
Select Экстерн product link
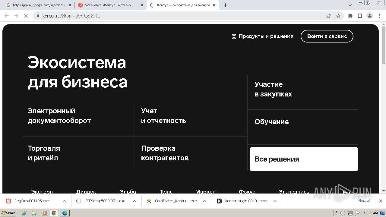[42, 191]
